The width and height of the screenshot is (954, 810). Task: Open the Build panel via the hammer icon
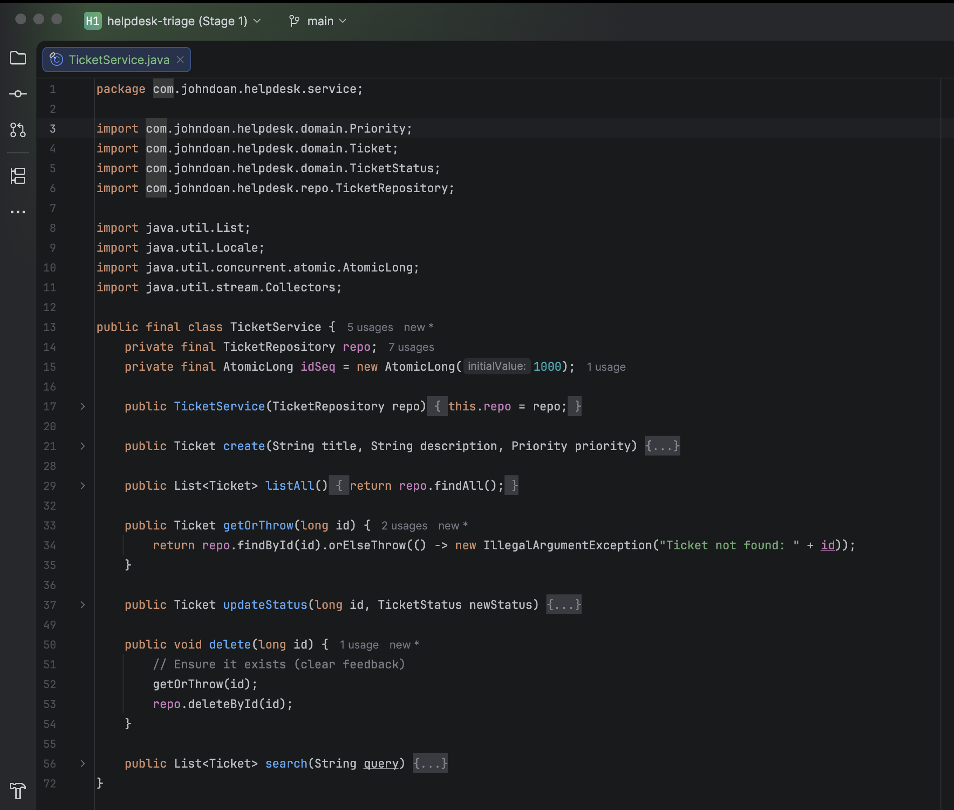(18, 791)
